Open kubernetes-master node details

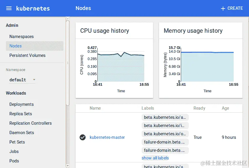pyautogui.click(x=107, y=137)
